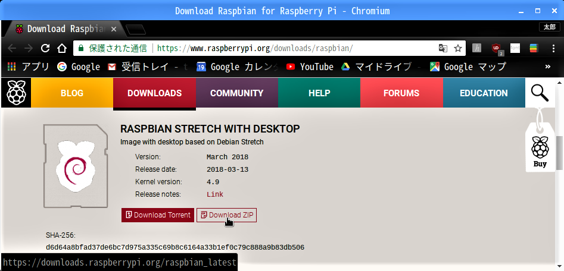
Task: Click the Download ZIP button
Action: click(x=226, y=215)
